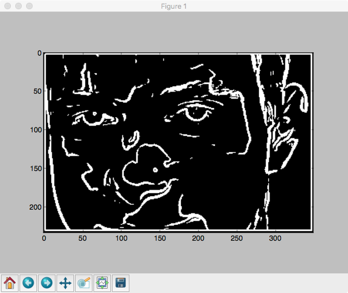Go back to the previous view
The image size is (348, 293).
click(28, 283)
